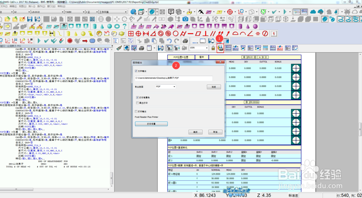The image size is (362, 198).
Task: Open the 插入(I) menu
Action: 31,6
